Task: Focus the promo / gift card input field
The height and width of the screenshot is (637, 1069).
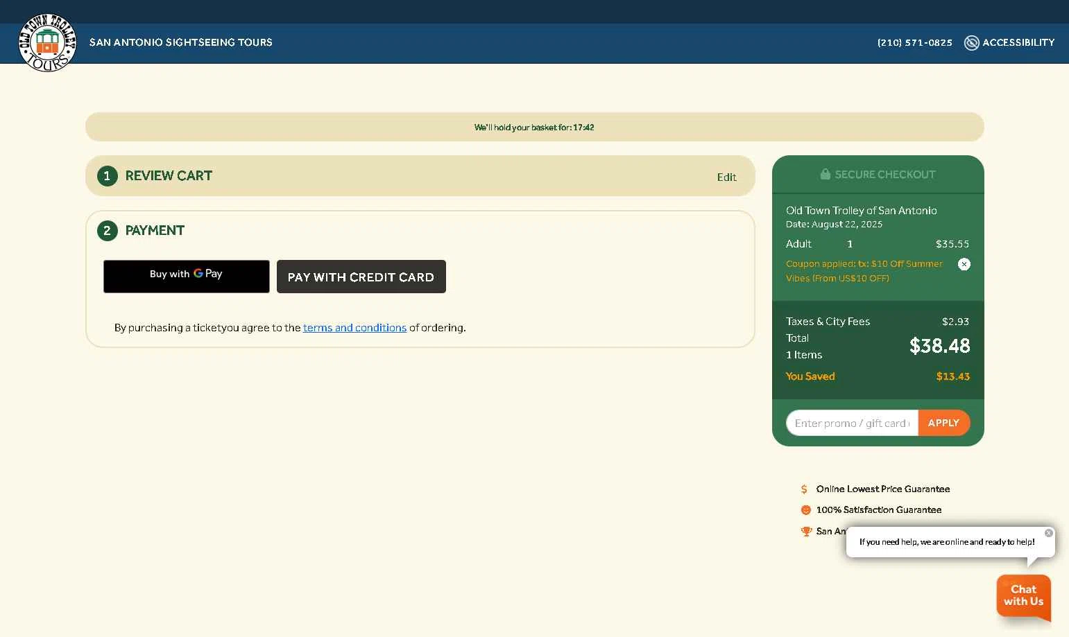Action: pos(852,423)
